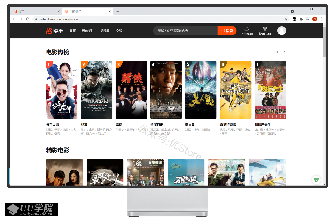Open a new browser tab
This screenshot has height=221, width=335.
pyautogui.click(x=118, y=11)
